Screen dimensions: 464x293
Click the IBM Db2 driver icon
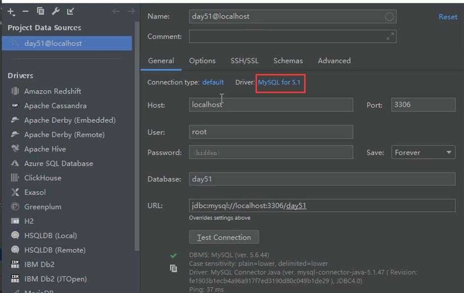[x=15, y=264]
